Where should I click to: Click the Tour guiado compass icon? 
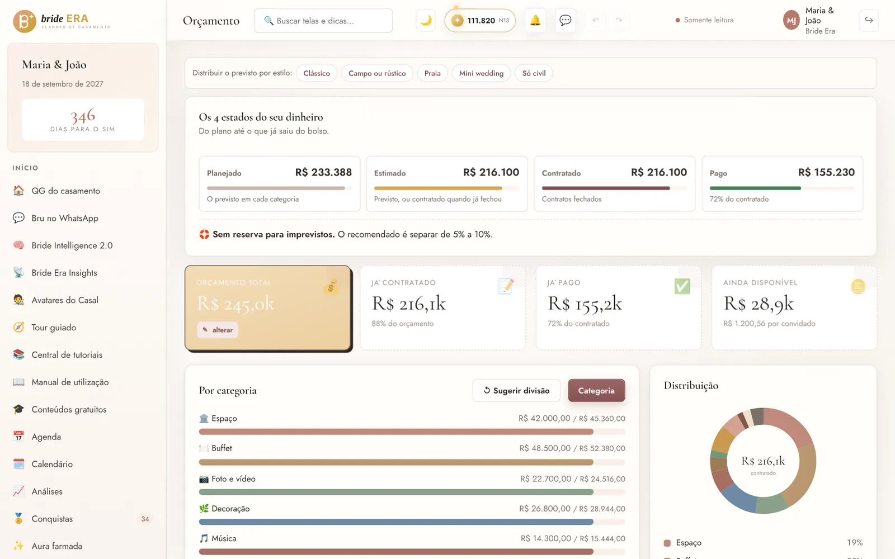18,328
